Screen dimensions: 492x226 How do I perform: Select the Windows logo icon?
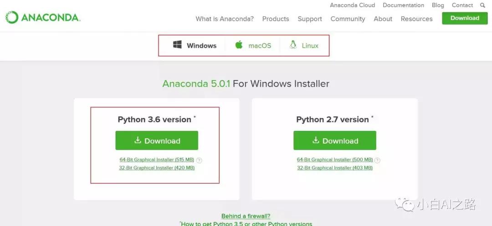pos(177,45)
